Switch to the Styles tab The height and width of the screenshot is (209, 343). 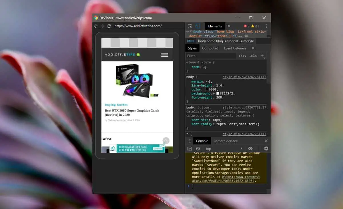(x=192, y=48)
